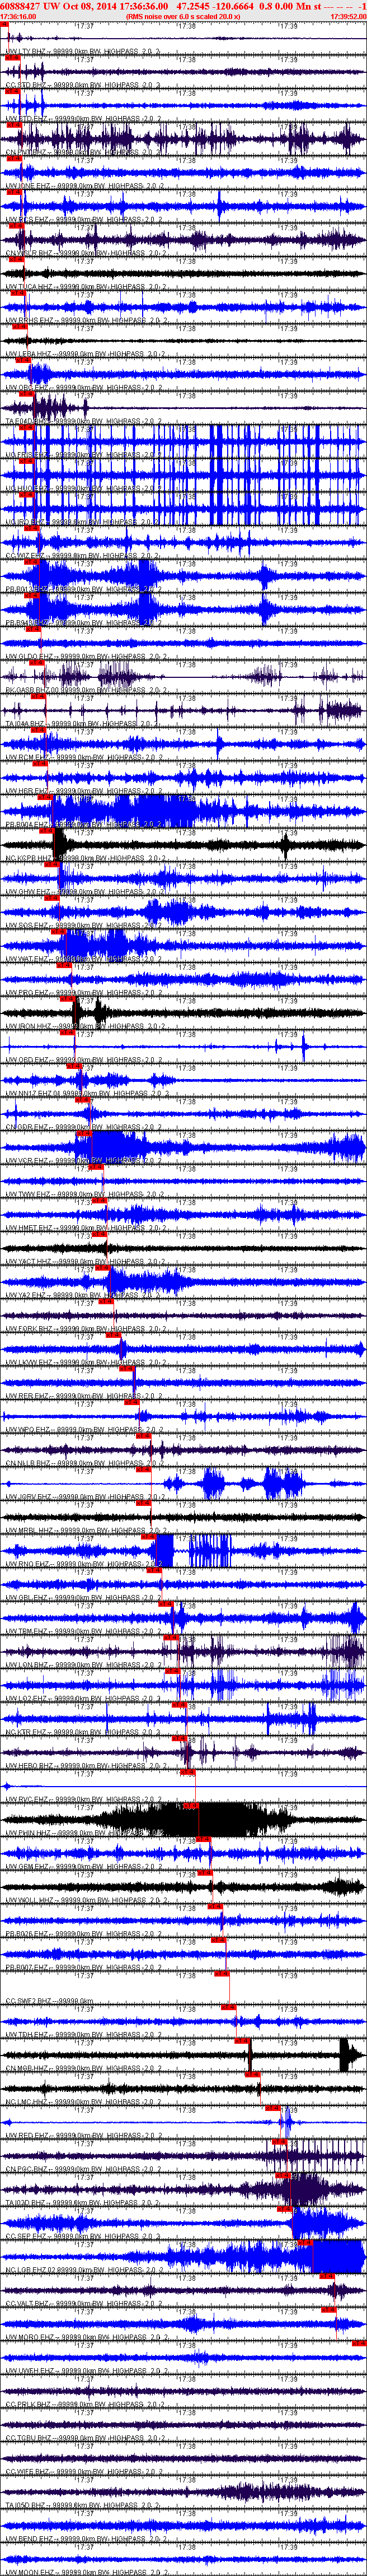Click the end time 17:39:52.00 label
Viewport: 367px width, 2576px height.
(348, 17)
